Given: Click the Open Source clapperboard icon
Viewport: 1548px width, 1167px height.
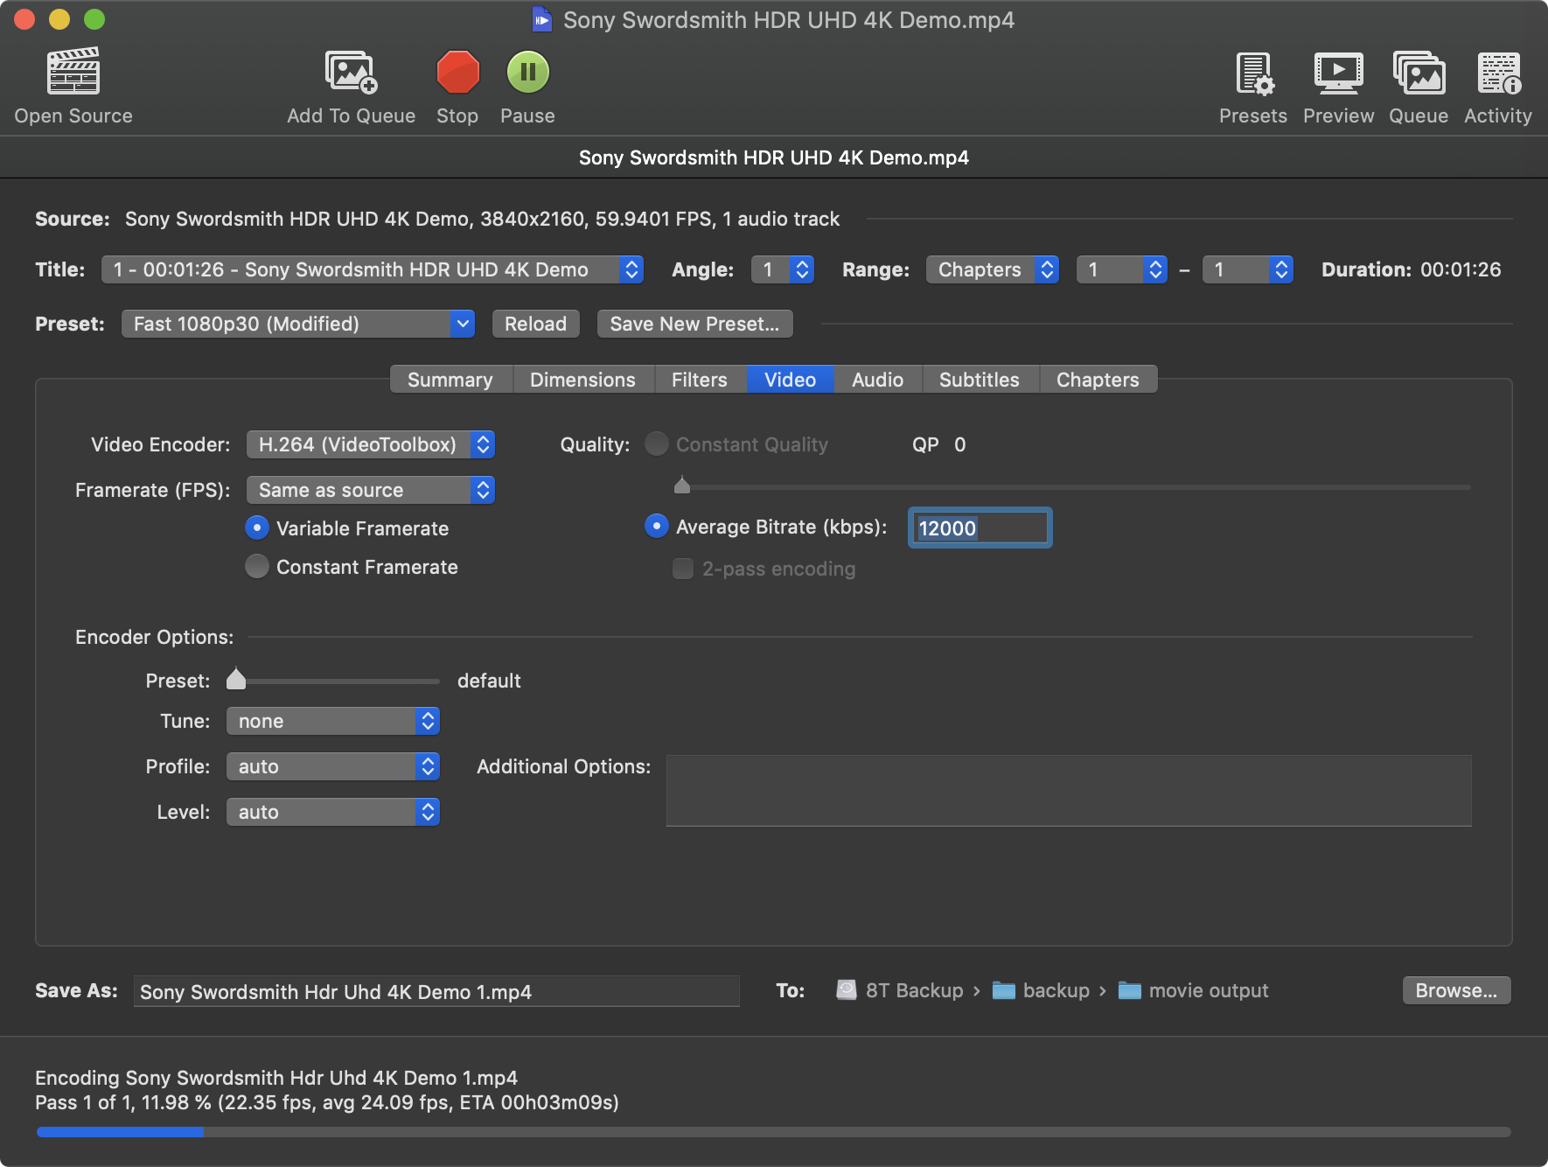Looking at the screenshot, I should 73,71.
